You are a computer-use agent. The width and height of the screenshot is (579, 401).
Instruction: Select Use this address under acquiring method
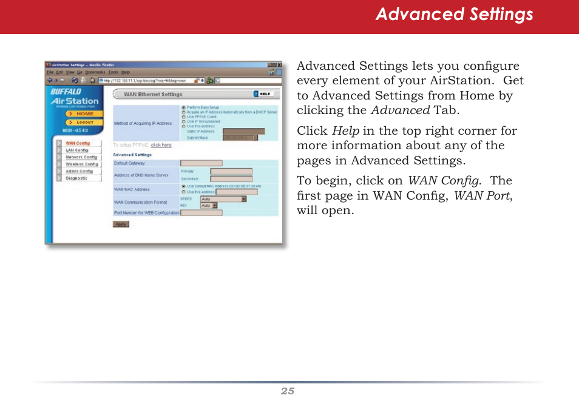pos(183,126)
